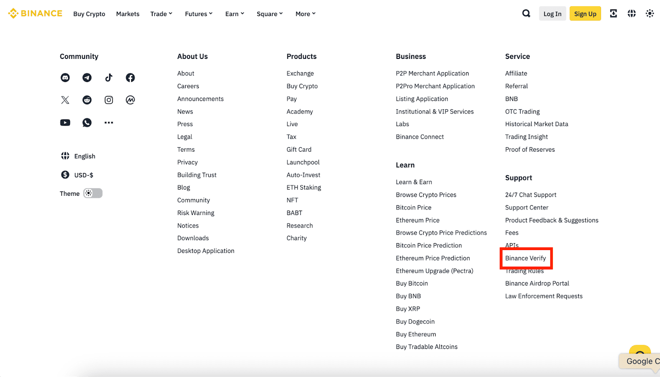Open the Browse Crypto Prices link
This screenshot has height=377, width=660.
pyautogui.click(x=426, y=195)
